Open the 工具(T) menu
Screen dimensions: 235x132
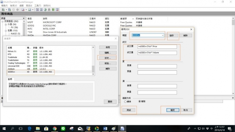(x=38, y=6)
